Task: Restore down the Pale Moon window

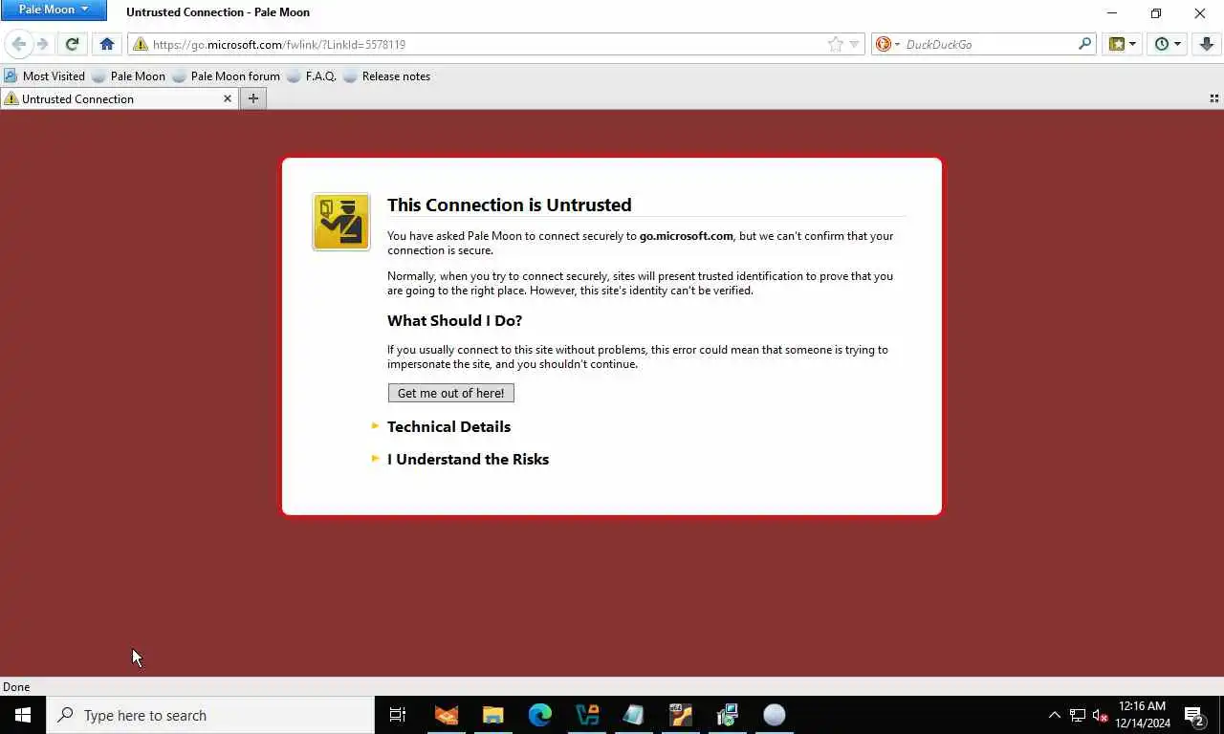Action: tap(1155, 12)
